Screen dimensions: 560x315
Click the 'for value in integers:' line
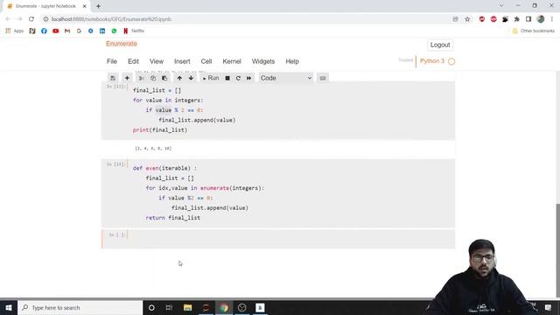[x=168, y=101]
